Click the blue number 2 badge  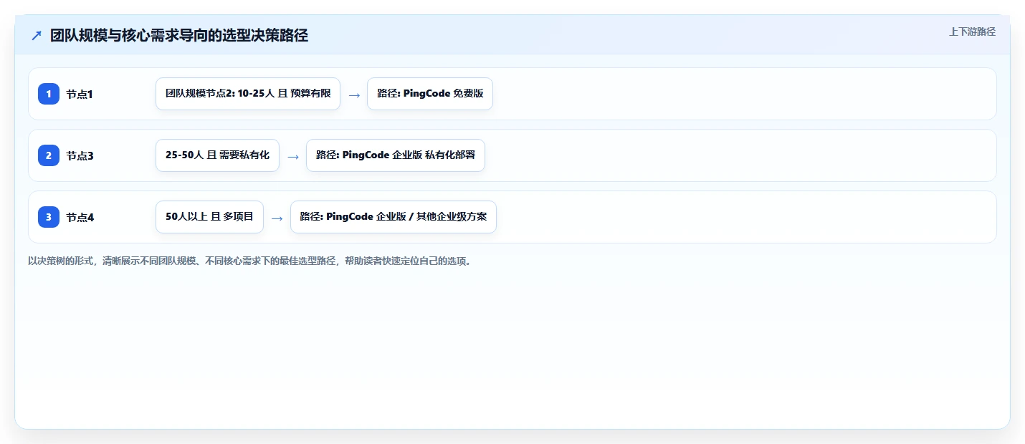49,155
